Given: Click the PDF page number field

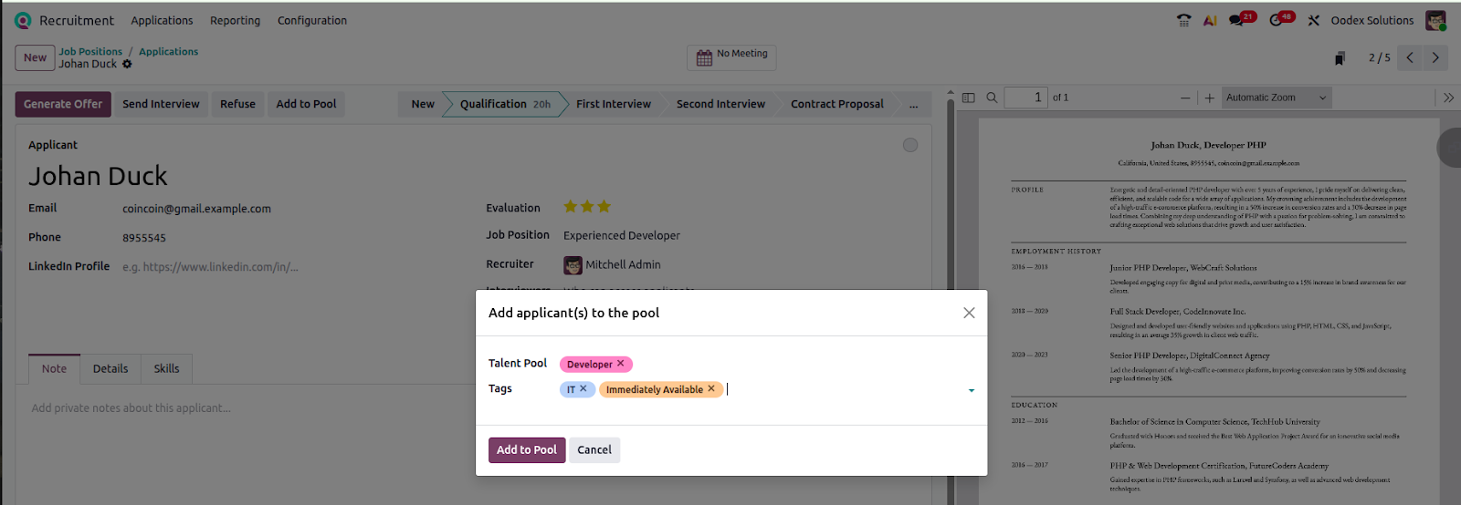Looking at the screenshot, I should pos(1025,98).
